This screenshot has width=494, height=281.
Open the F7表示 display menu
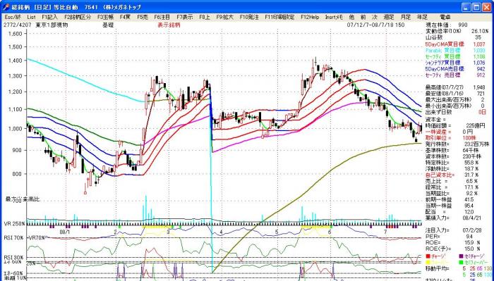(x=185, y=18)
